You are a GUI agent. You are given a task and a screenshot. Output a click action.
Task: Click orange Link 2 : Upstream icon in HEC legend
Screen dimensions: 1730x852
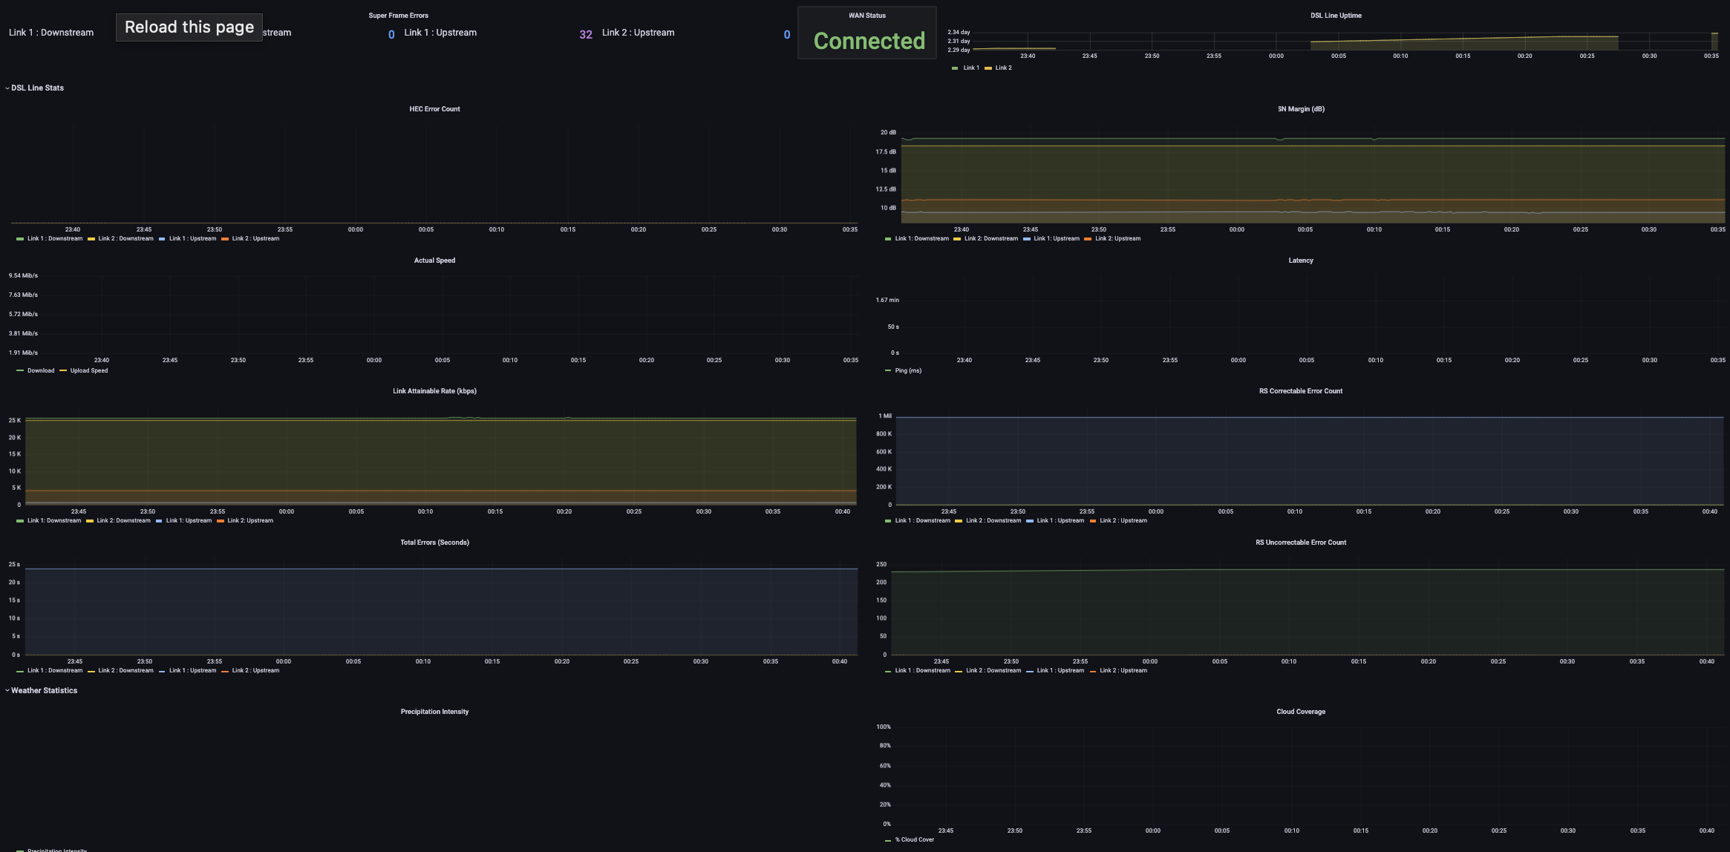click(x=225, y=239)
